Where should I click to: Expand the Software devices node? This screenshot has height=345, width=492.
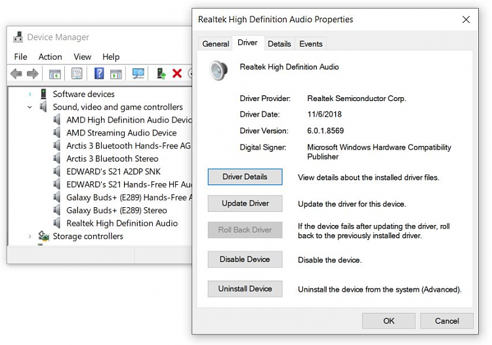30,94
